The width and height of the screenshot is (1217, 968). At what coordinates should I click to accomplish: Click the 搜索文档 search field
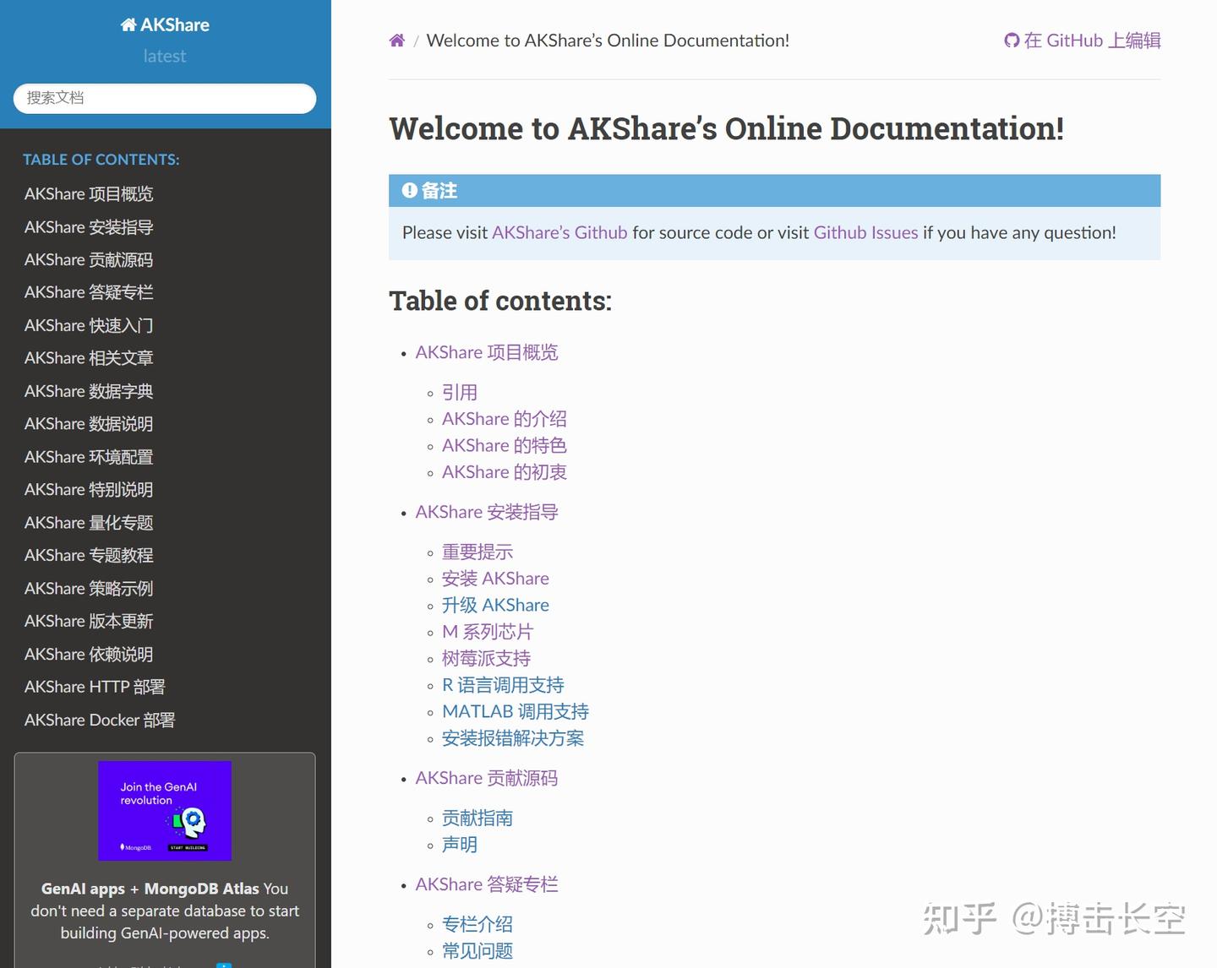(x=164, y=98)
